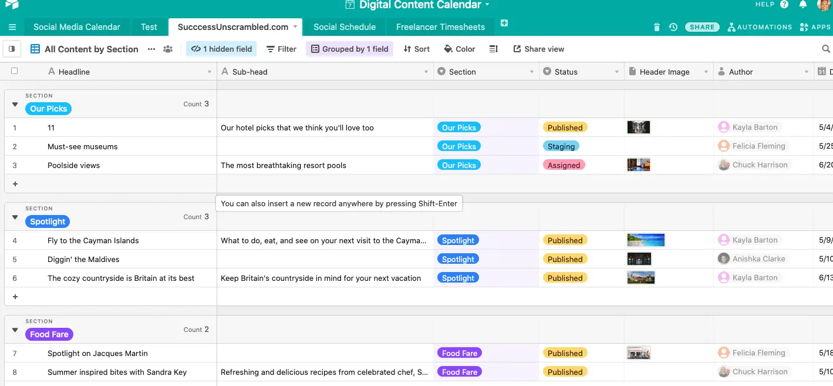Image resolution: width=833 pixels, height=386 pixels.
Task: Click the Assigned status pill
Action: (564, 165)
